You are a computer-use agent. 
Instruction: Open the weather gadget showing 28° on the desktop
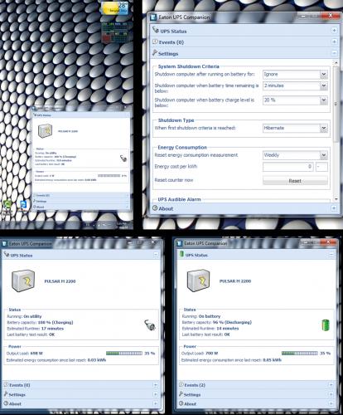(115, 8)
